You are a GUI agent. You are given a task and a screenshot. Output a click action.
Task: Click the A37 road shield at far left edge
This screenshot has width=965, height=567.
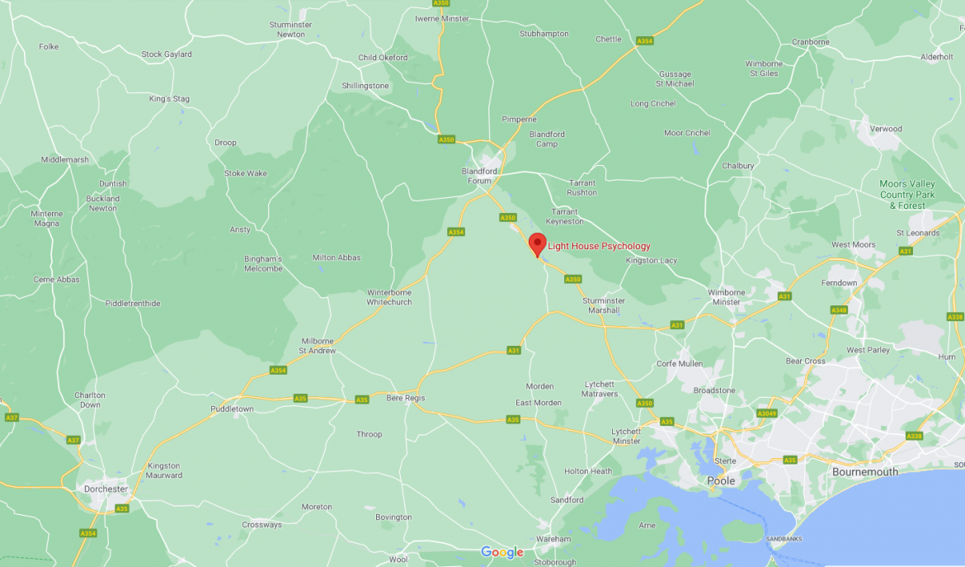12,418
